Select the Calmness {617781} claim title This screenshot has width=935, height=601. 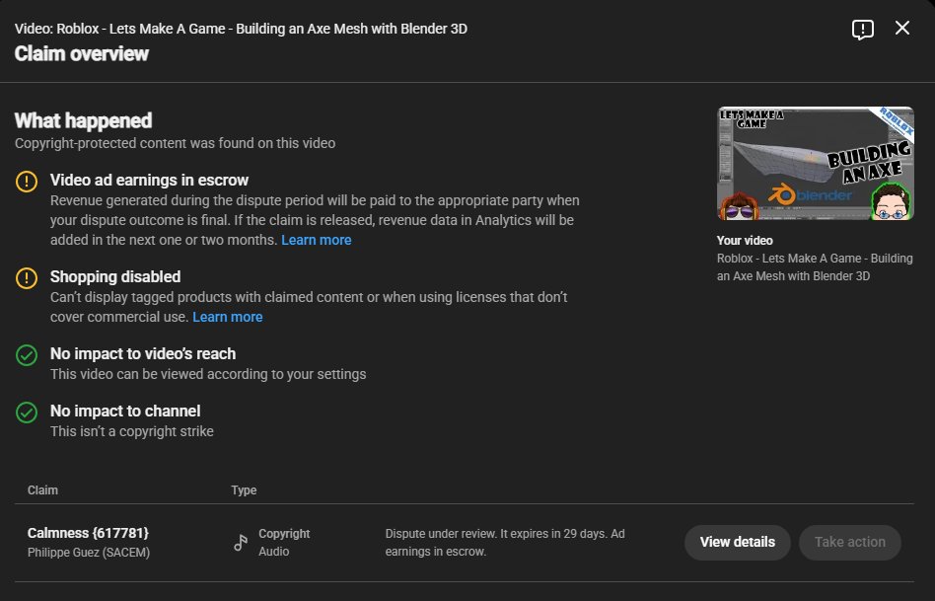pyautogui.click(x=88, y=533)
